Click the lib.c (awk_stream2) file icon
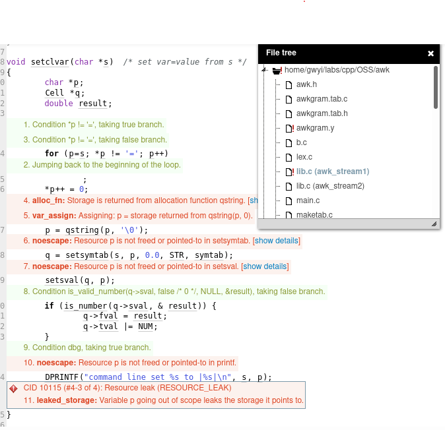Screen dimensions: 445x430 click(x=289, y=186)
